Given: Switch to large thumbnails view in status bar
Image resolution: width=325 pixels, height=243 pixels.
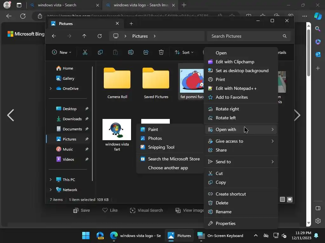Looking at the screenshot, I should click(290, 199).
